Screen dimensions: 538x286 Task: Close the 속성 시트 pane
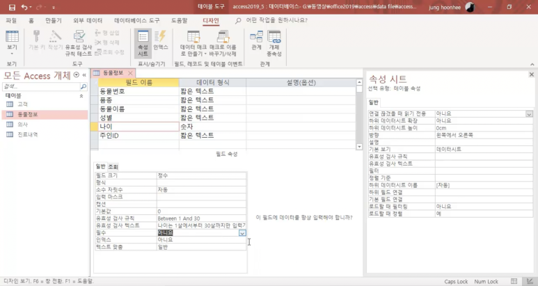coord(532,74)
